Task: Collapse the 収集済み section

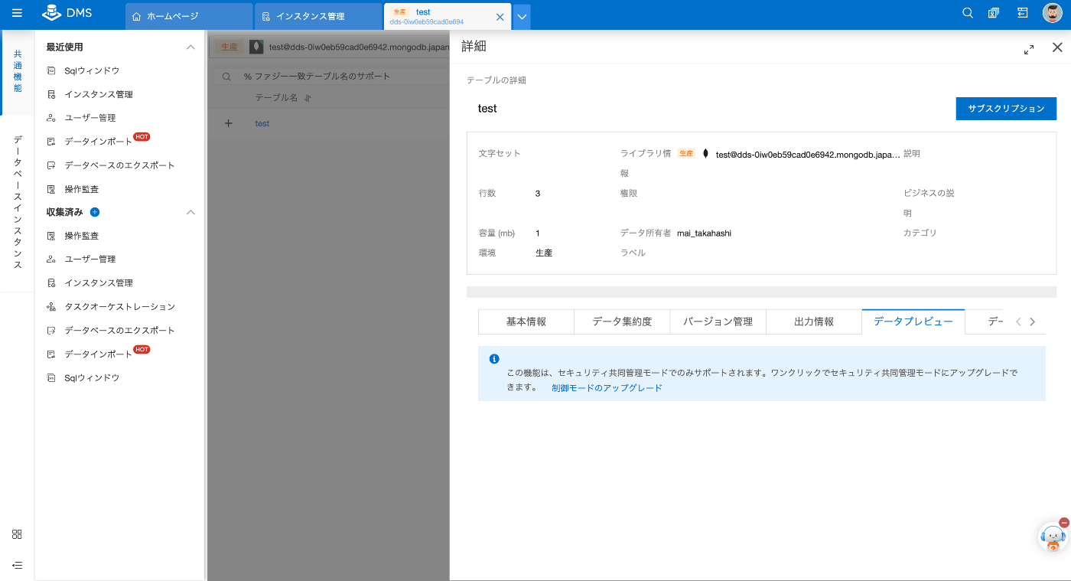Action: (x=190, y=212)
